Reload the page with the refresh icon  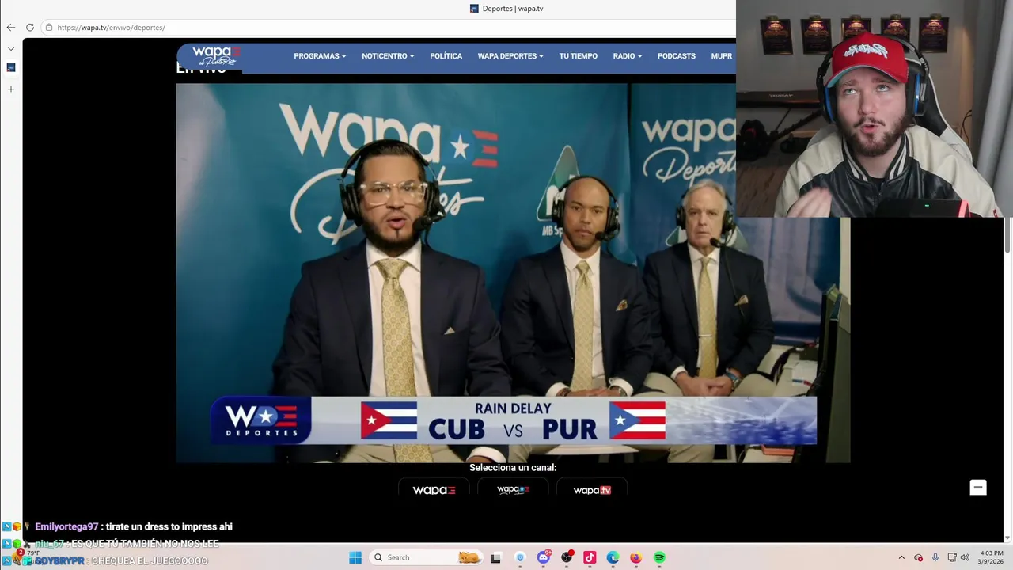30,27
